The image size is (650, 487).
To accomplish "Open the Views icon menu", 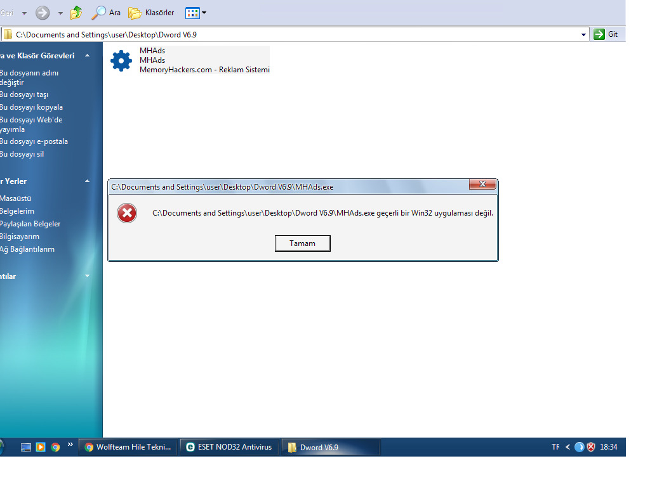I will 196,13.
